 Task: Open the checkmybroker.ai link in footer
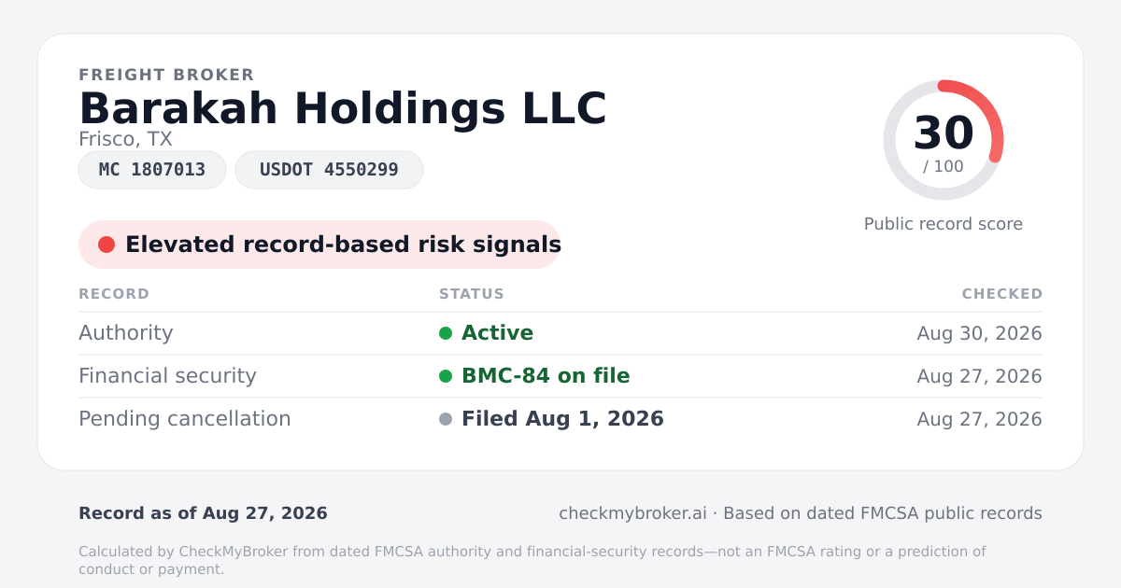click(x=632, y=513)
